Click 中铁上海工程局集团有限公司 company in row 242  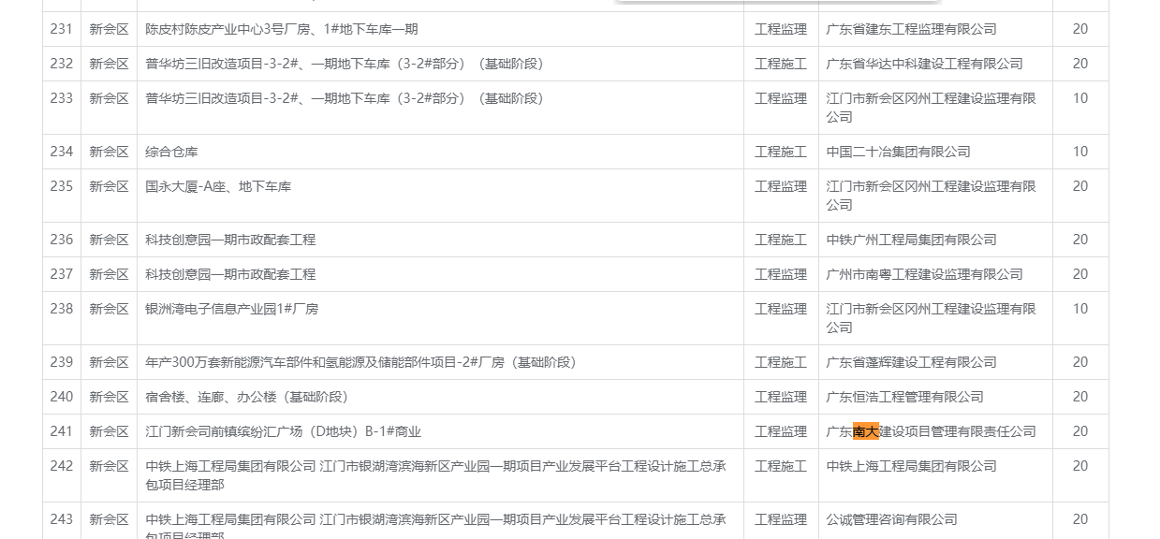tap(911, 466)
